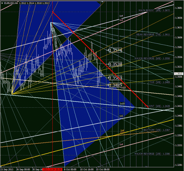Select the 1.3656 price scale value

179,18
